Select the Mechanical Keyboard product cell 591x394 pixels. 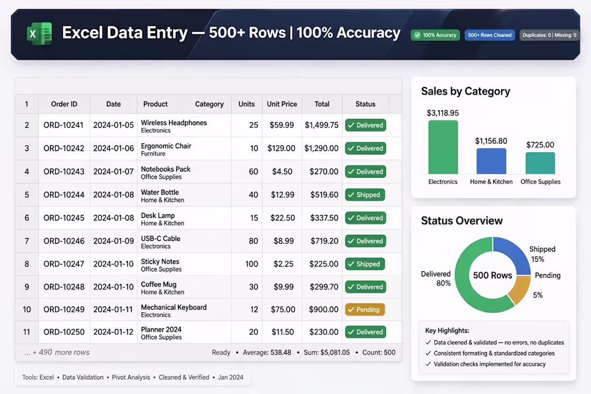tap(184, 310)
